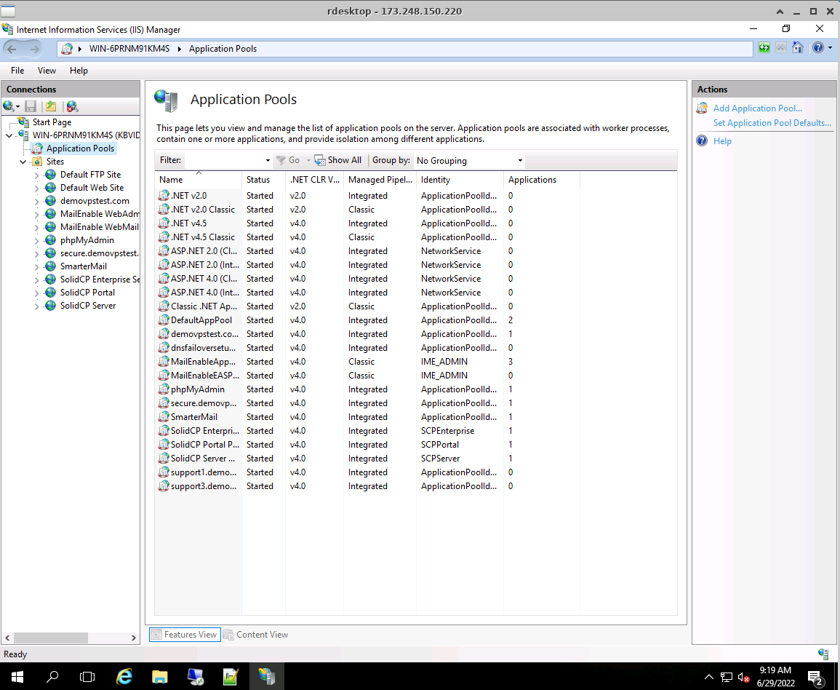Click the Up folder icon in Connections
The width and height of the screenshot is (840, 690).
51,106
